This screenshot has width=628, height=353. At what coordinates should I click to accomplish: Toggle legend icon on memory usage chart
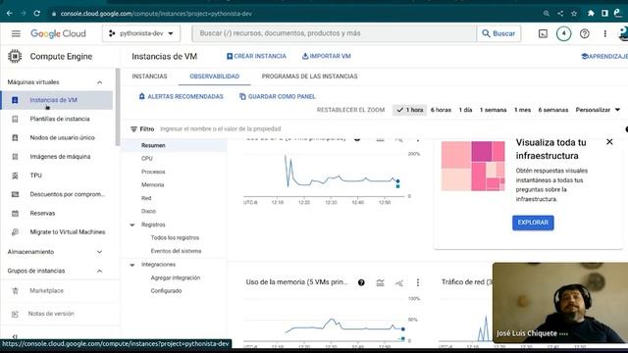tap(380, 283)
